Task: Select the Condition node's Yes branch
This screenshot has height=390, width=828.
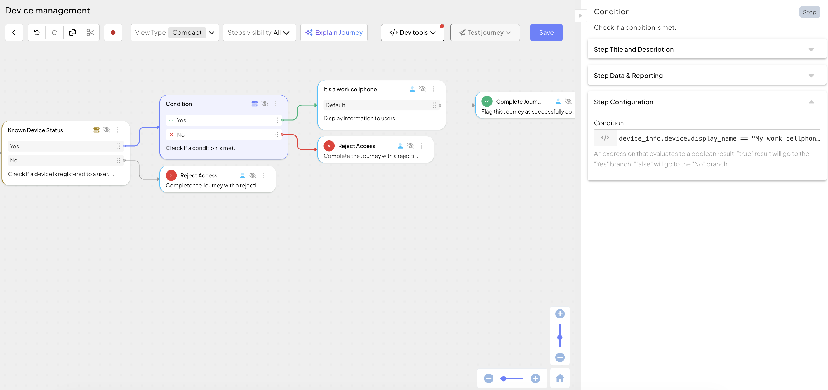Action: (x=224, y=120)
